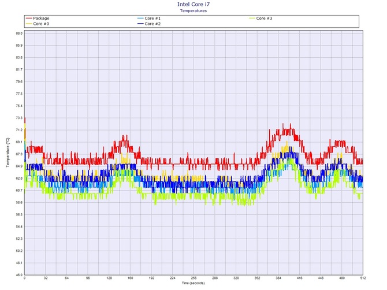Click the 512 x-axis tick label

(x=363, y=278)
